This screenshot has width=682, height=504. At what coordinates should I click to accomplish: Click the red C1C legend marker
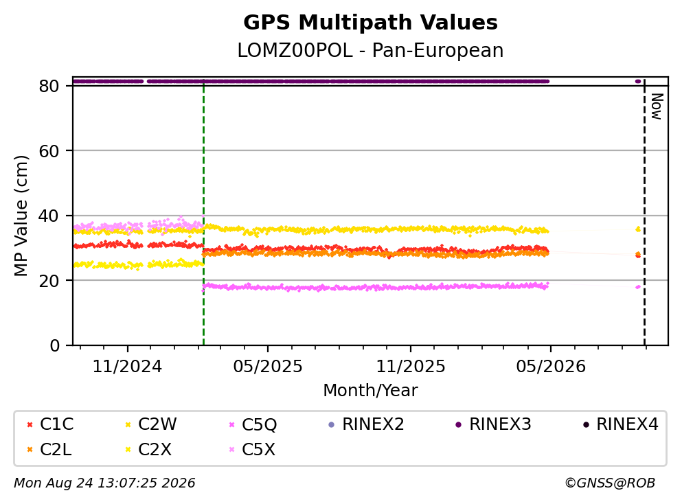click(x=30, y=425)
